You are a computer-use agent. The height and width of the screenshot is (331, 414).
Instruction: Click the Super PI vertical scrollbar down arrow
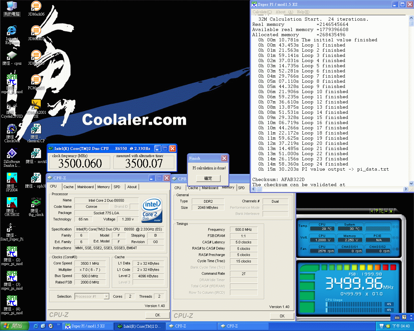pyautogui.click(x=411, y=183)
